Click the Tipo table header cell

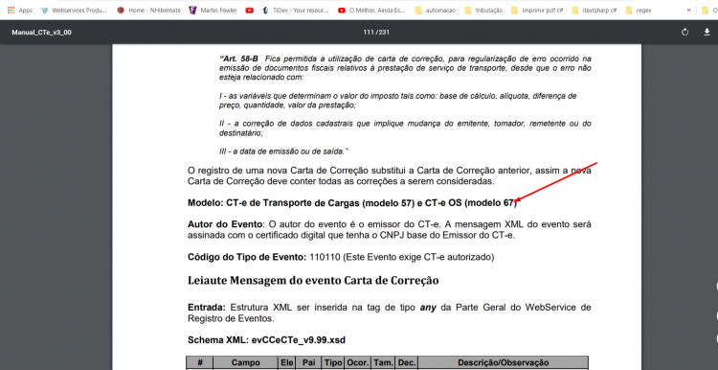333,362
